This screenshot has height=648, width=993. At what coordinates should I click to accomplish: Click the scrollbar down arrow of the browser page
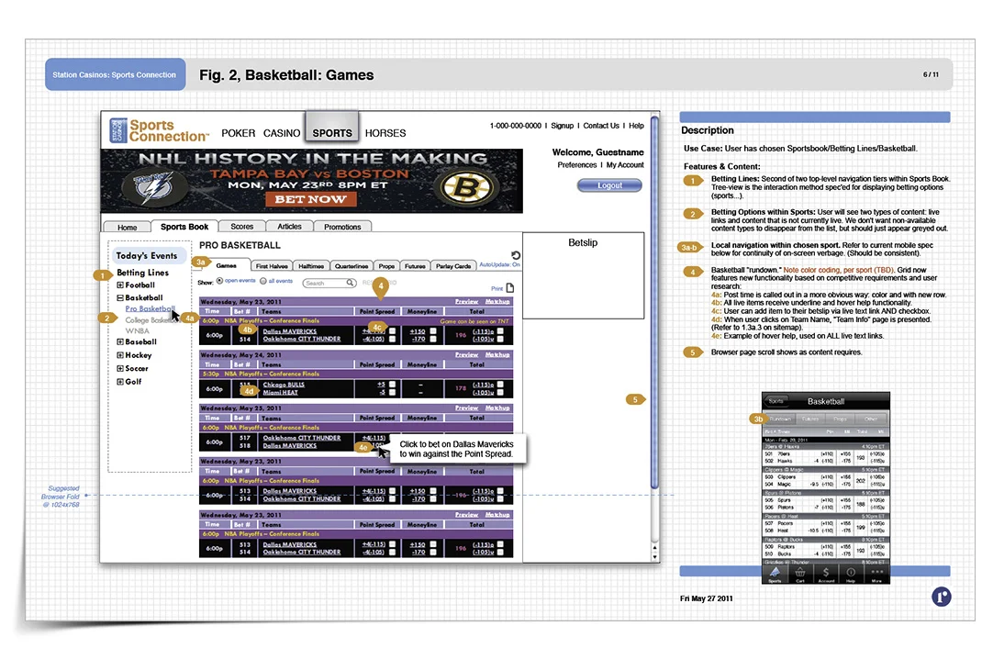pyautogui.click(x=654, y=557)
